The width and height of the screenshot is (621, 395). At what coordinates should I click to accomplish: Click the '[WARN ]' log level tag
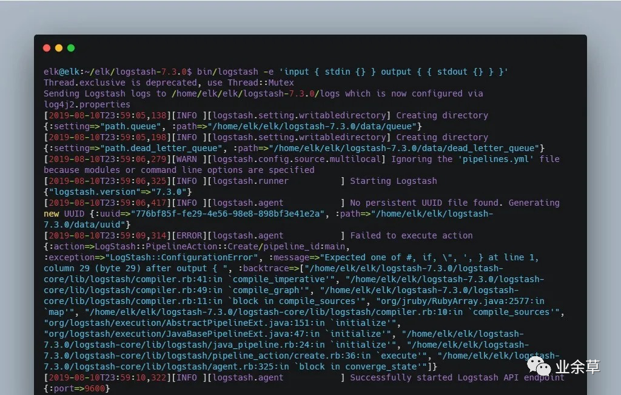(x=189, y=159)
